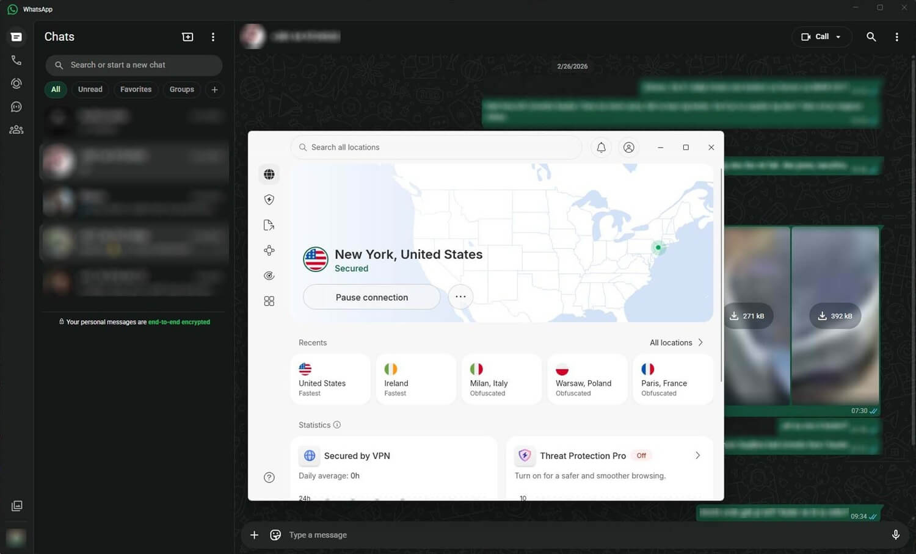Open the Call dropdown in WhatsApp header
This screenshot has width=916, height=554.
pyautogui.click(x=821, y=37)
